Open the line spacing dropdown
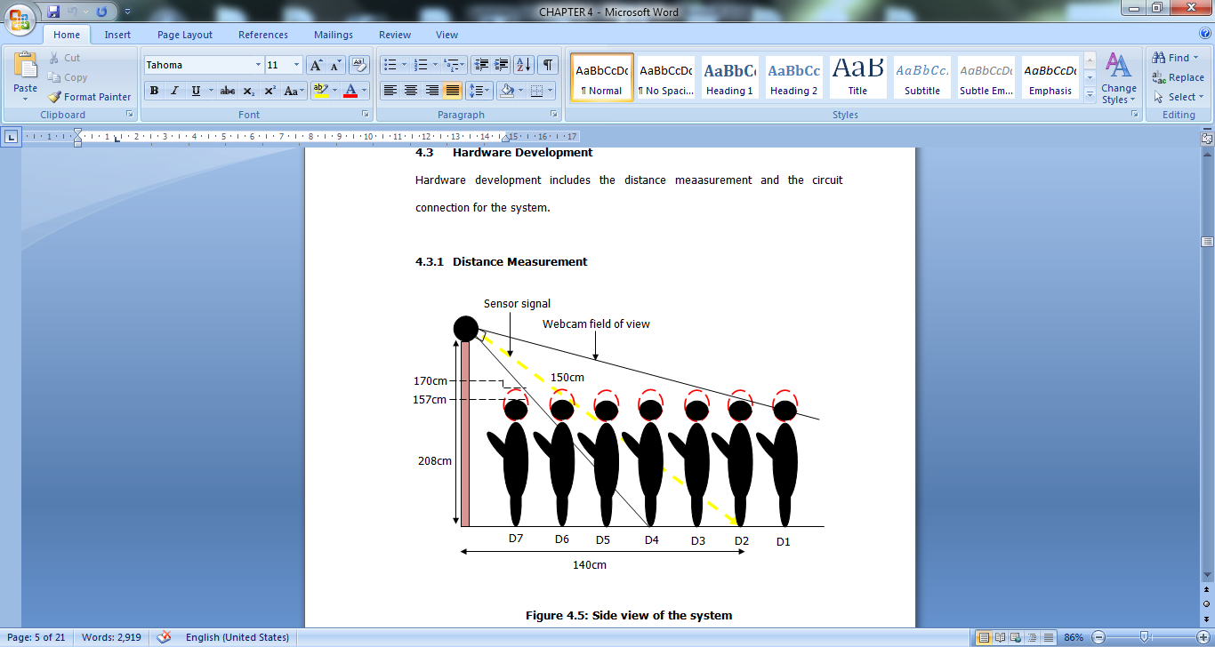The image size is (1215, 647). tap(479, 91)
